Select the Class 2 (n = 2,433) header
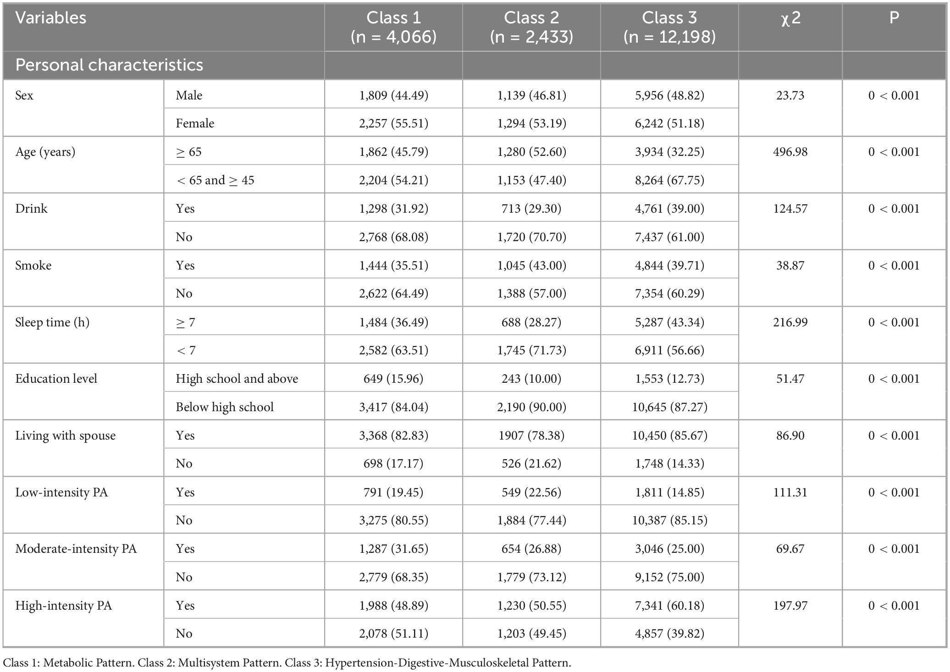 click(x=531, y=27)
